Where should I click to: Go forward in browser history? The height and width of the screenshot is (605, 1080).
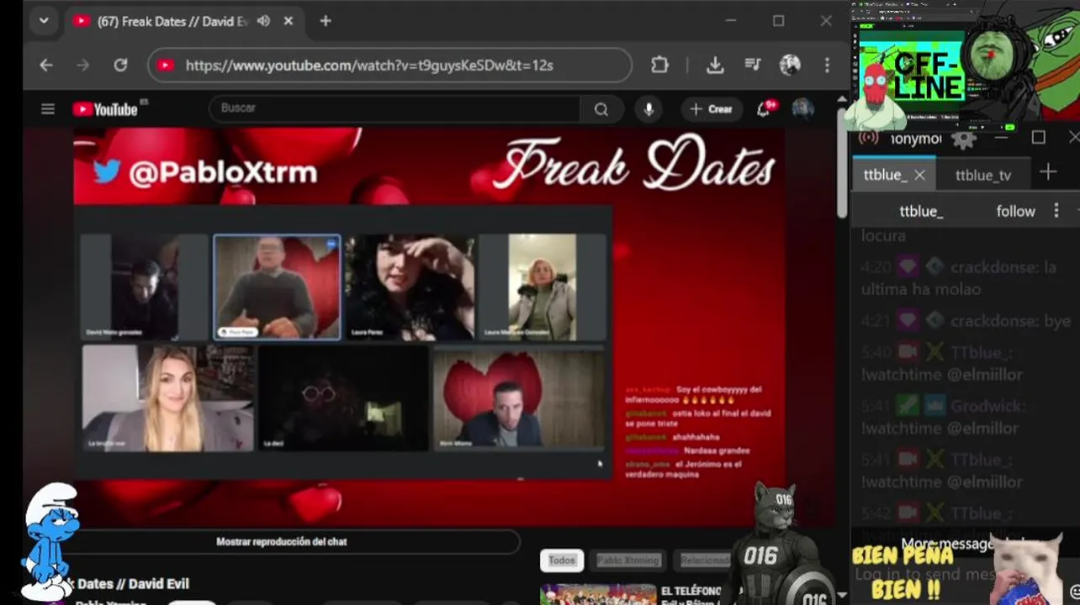82,65
